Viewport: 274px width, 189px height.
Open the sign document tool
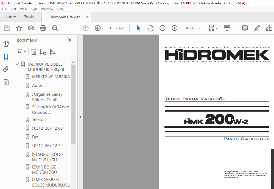click(x=269, y=28)
